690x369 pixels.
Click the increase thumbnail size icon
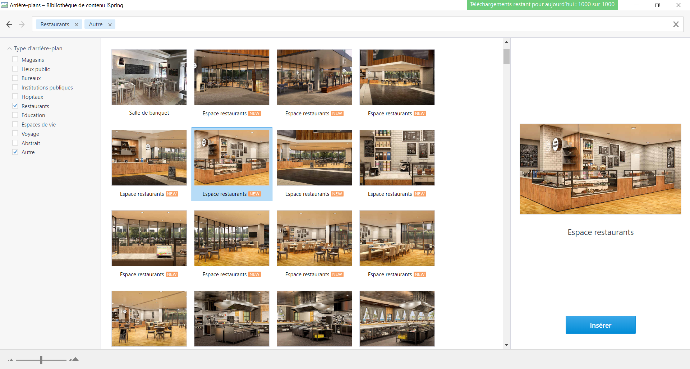click(x=74, y=359)
